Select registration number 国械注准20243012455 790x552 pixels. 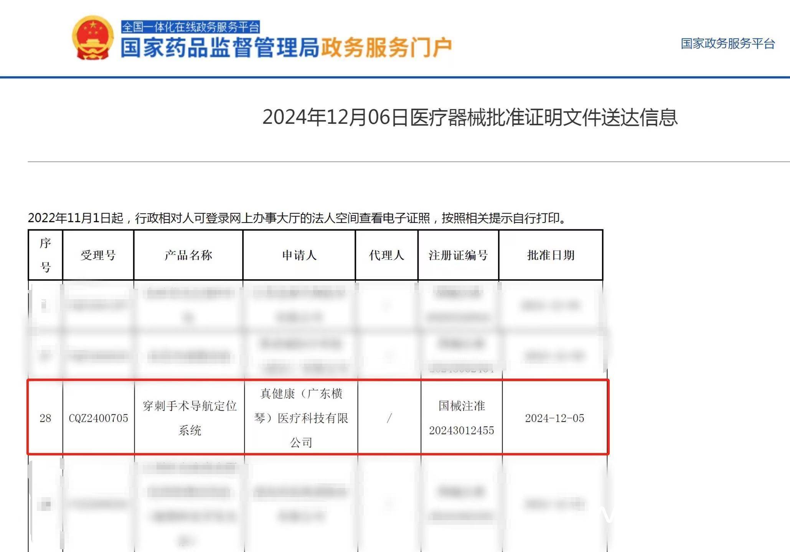(462, 418)
